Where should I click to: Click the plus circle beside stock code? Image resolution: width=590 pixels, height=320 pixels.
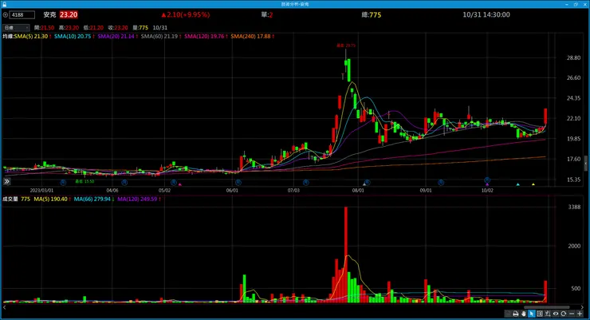coord(6,14)
